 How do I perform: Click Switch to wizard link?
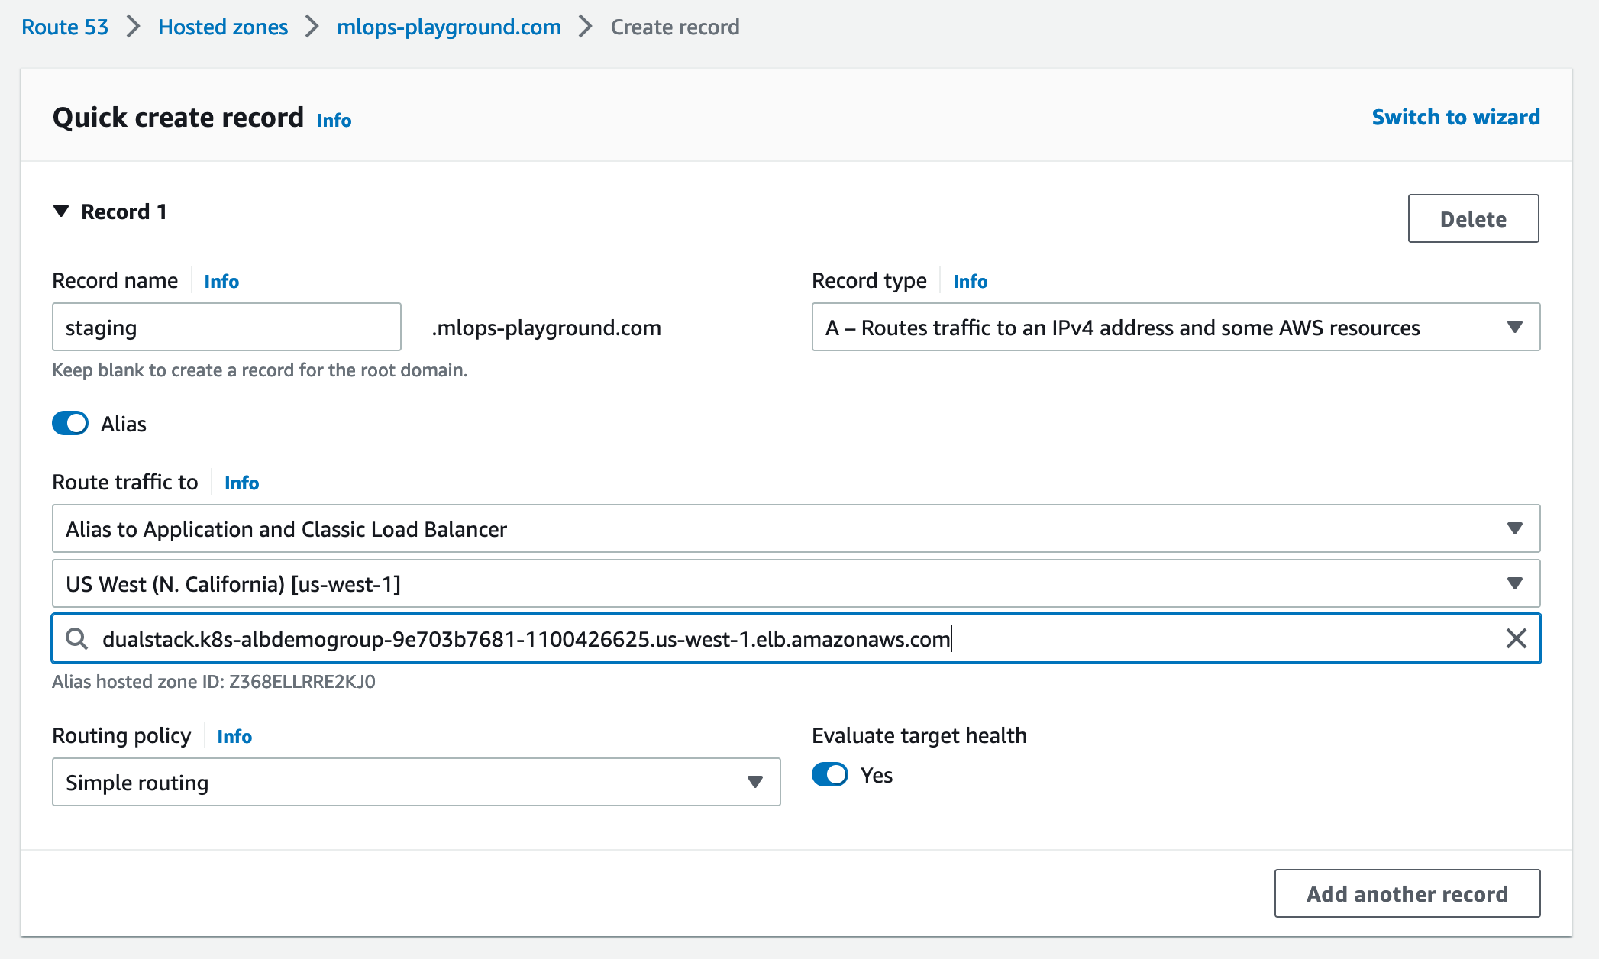tap(1455, 117)
